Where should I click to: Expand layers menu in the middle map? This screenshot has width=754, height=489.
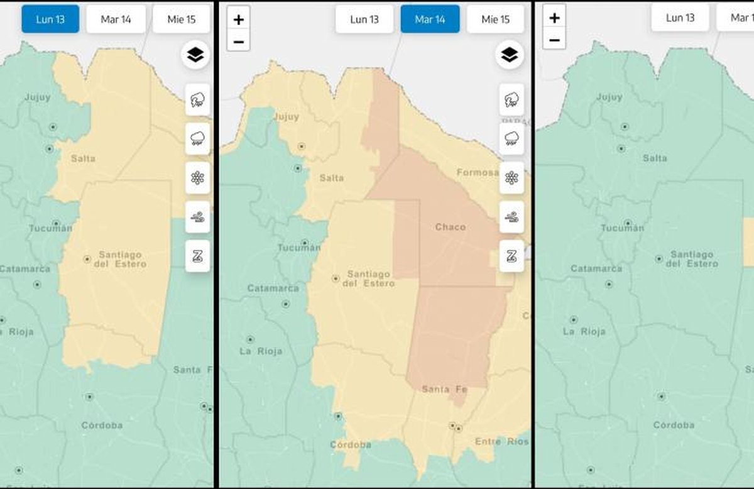(x=510, y=55)
